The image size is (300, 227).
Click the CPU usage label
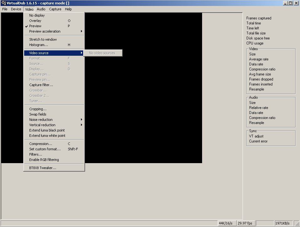[255, 43]
